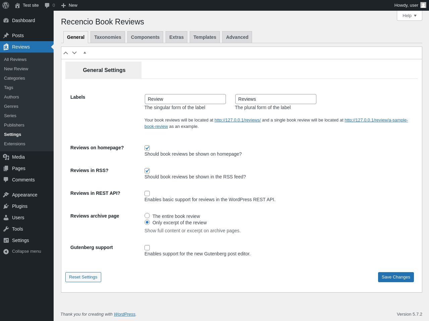The image size is (429, 321).
Task: Select the entire book review radio option
Action: [147, 216]
